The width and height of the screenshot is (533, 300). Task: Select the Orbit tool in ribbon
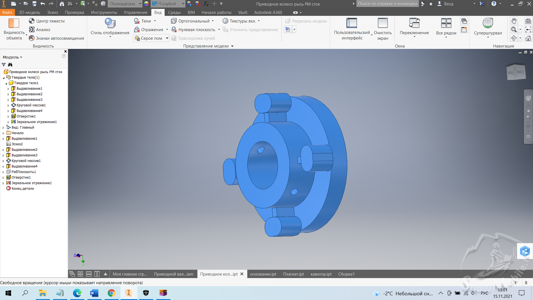click(514, 38)
